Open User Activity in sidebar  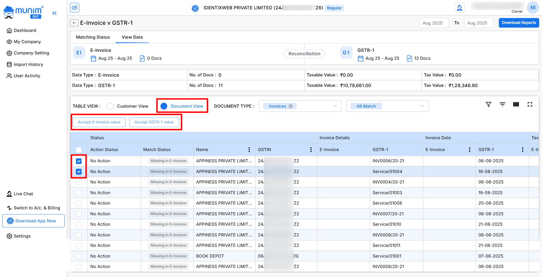tap(23, 76)
